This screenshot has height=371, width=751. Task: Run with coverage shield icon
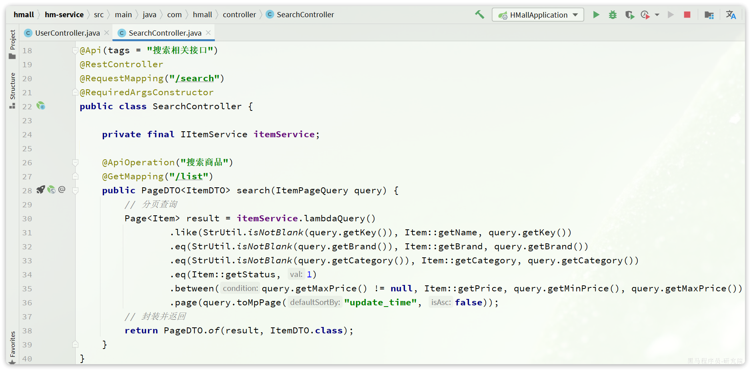point(629,15)
